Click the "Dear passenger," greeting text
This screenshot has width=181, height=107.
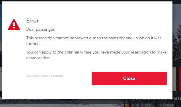coord(41,29)
